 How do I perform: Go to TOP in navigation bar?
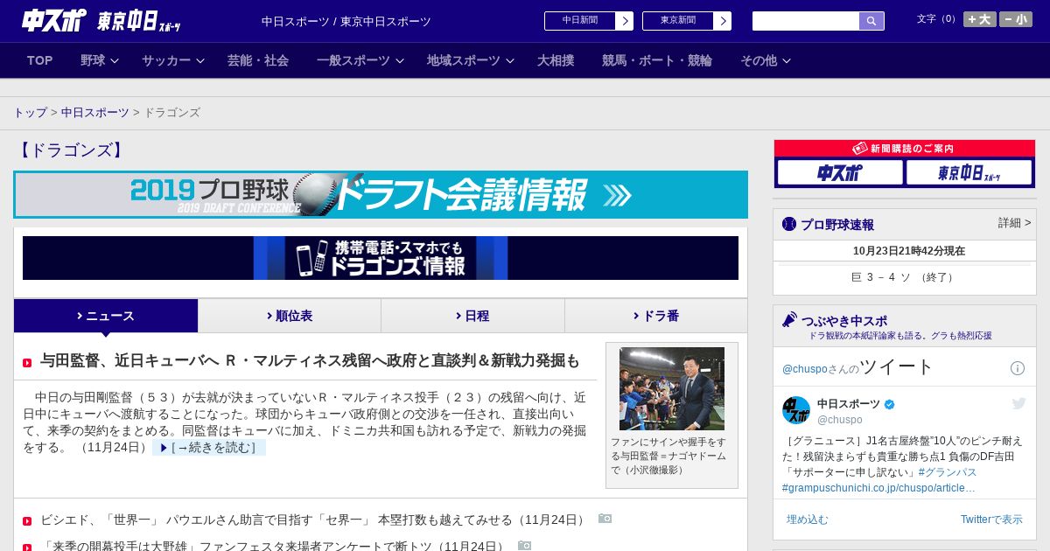point(40,60)
